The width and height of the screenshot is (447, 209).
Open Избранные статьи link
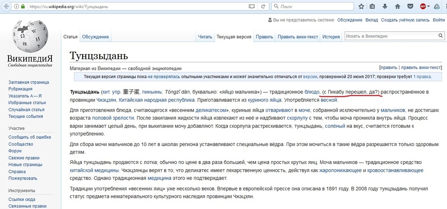(27, 103)
